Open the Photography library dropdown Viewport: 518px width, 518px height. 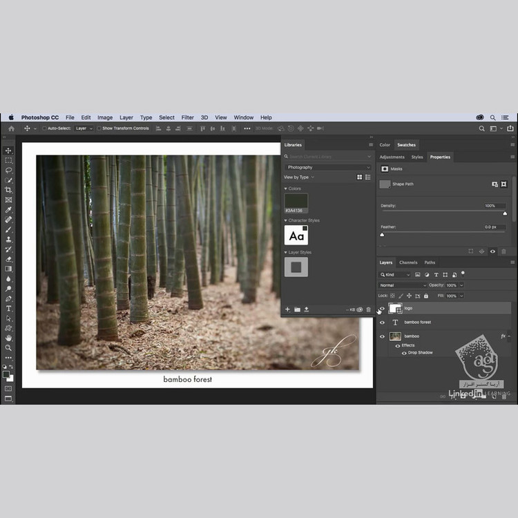pos(328,167)
